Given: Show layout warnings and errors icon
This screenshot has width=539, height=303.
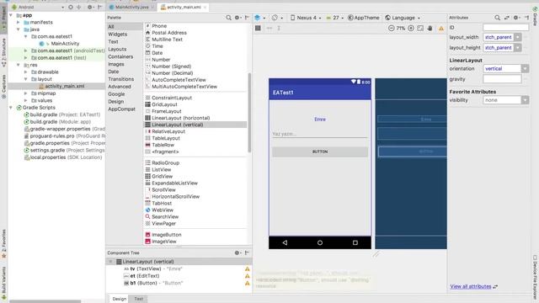Looking at the screenshot, I should (441, 29).
